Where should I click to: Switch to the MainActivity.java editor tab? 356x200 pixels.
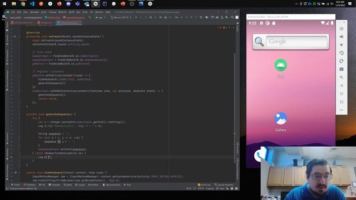(x=69, y=23)
